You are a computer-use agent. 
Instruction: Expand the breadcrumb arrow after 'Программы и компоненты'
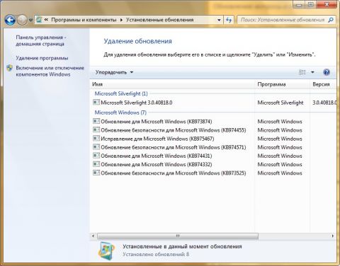pyautogui.click(x=121, y=20)
